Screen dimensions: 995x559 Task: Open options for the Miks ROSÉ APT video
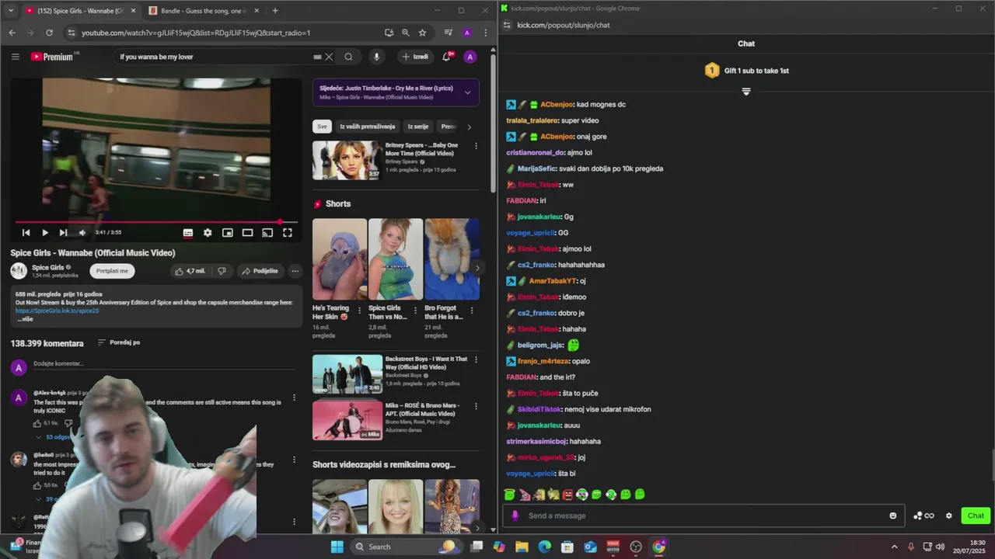point(476,406)
